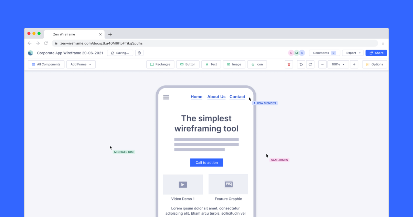This screenshot has height=217, width=413.
Task: Open version history clock icon
Action: point(139,53)
